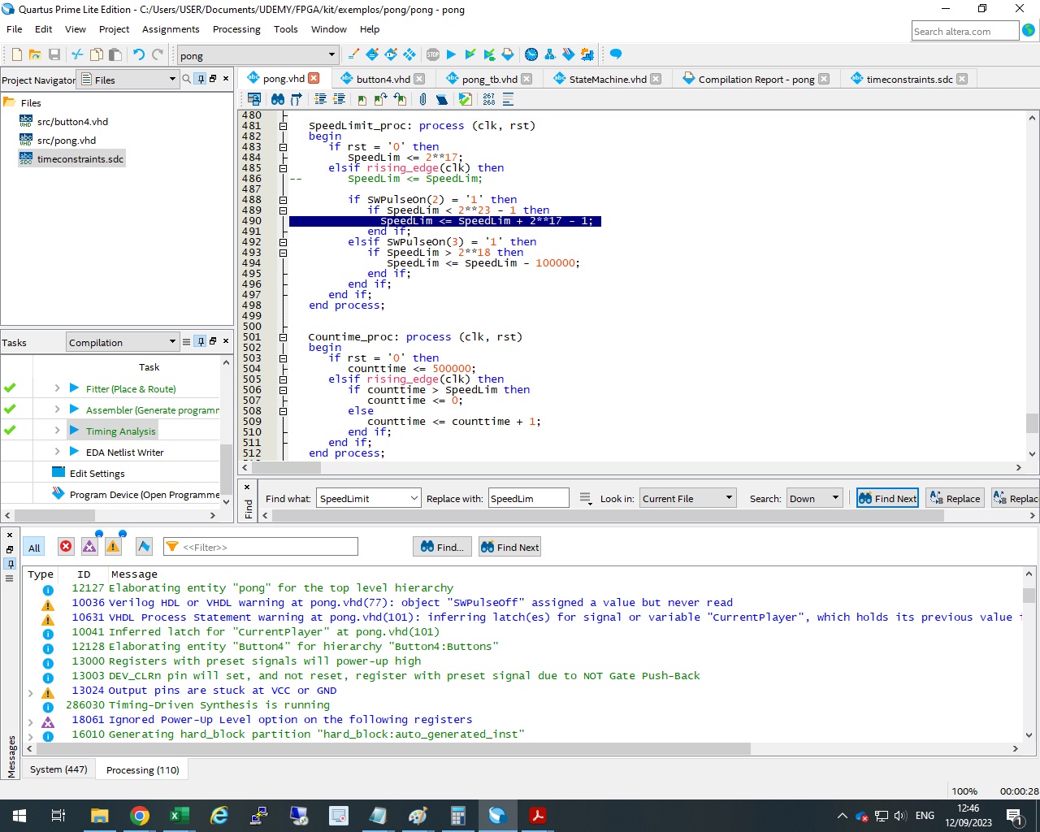Open the Search direction Down dropdown
Image resolution: width=1040 pixels, height=832 pixels.
pos(813,499)
